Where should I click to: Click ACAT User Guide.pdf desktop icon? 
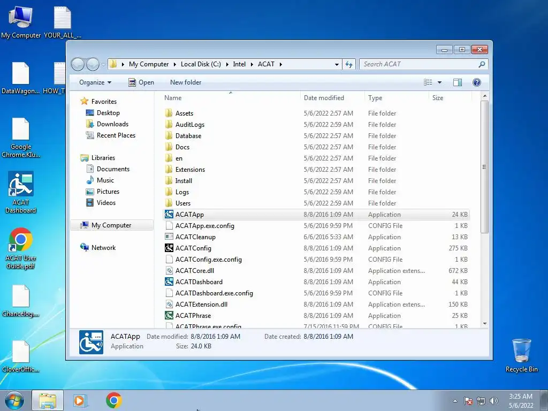click(x=21, y=248)
